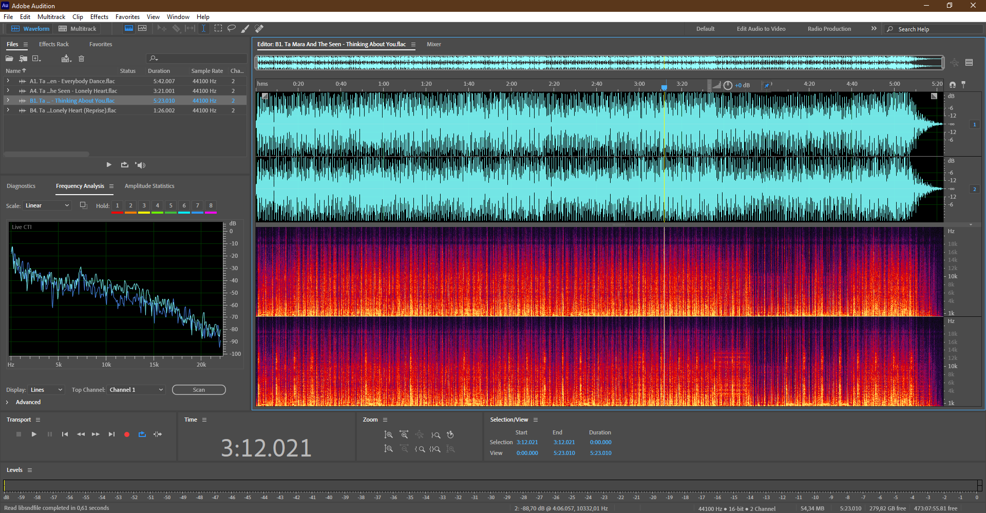
Task: Open the Effects menu
Action: (x=99, y=17)
